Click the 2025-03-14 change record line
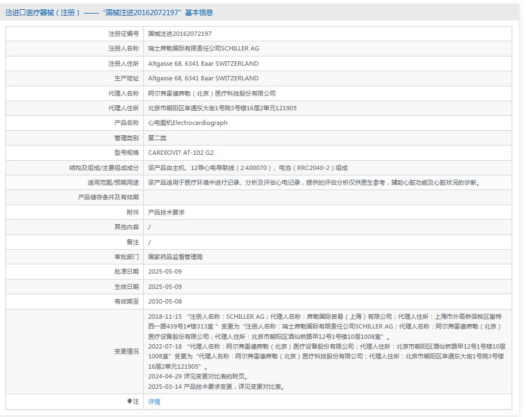 click(216, 387)
